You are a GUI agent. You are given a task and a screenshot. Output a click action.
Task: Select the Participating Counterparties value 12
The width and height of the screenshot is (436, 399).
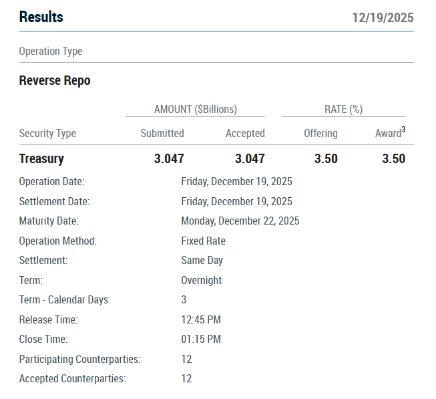pos(186,359)
